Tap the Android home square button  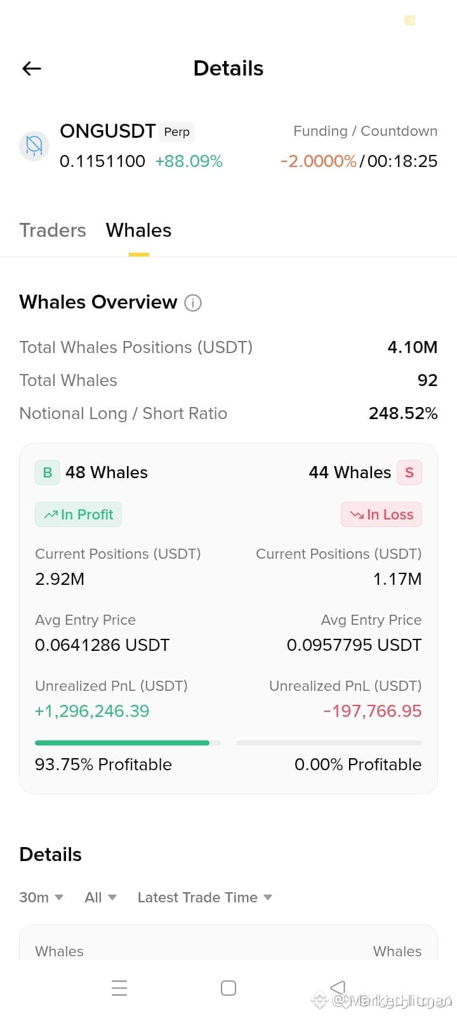coord(228,988)
